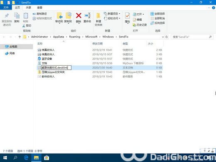
Task: Select the Bluetooth device file
Action: tap(100, 59)
